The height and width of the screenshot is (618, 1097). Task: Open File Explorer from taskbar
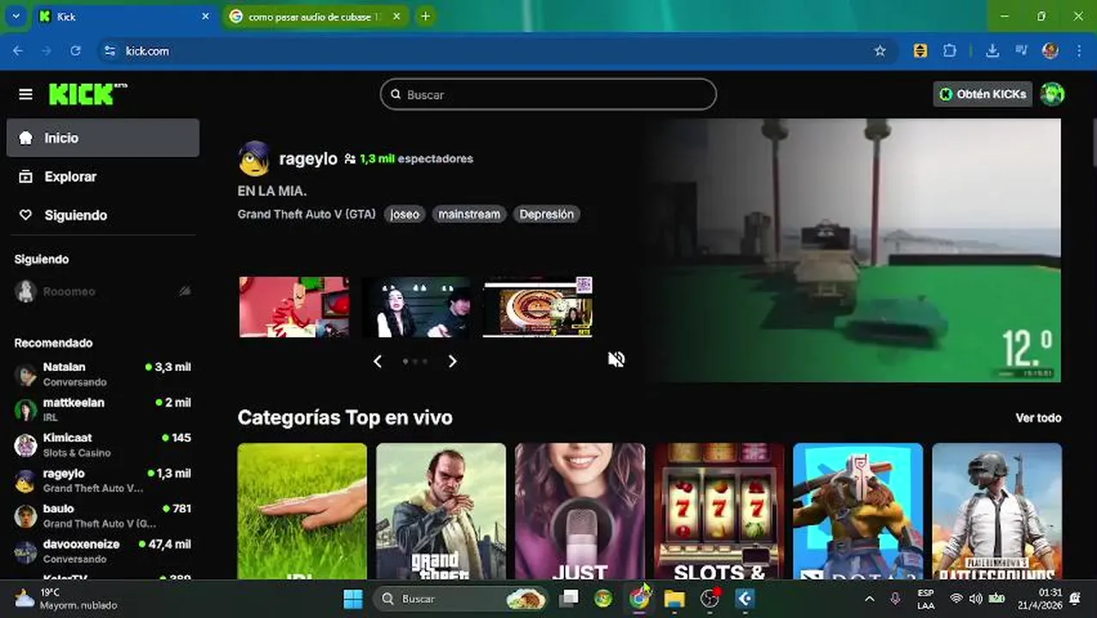[x=675, y=598]
